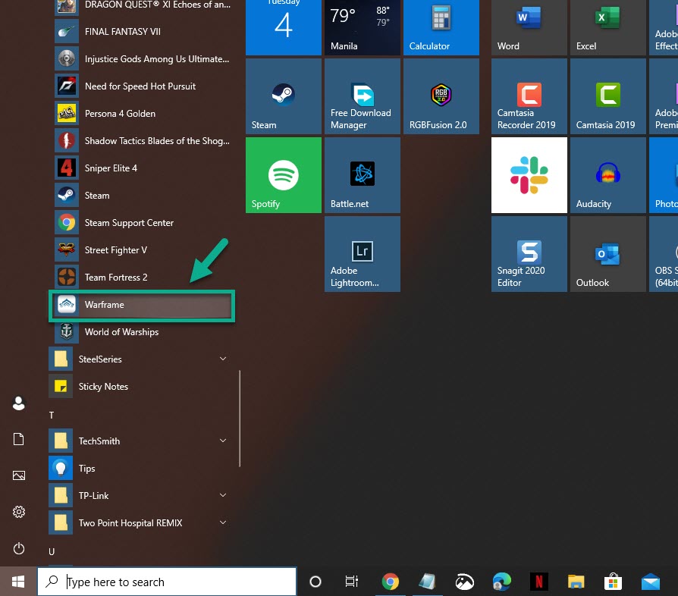The image size is (678, 596).
Task: Launch Steam from its live tile
Action: (x=283, y=96)
